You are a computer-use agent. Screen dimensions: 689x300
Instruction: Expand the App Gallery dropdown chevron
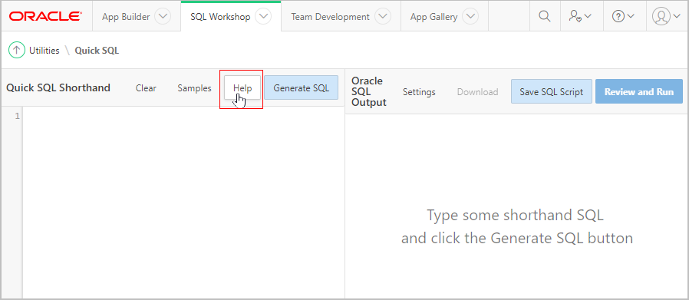[470, 17]
